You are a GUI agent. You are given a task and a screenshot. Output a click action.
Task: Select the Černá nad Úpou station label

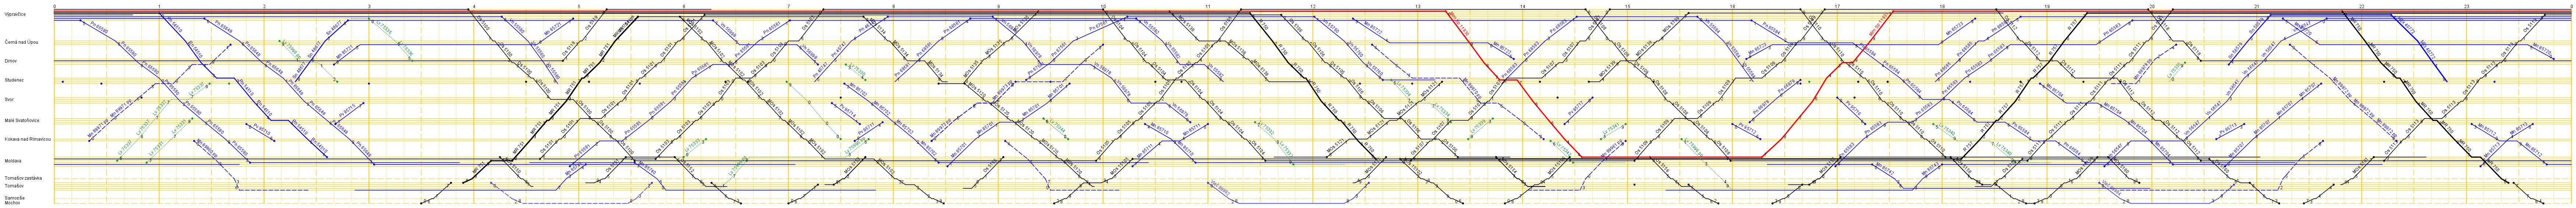22,42
